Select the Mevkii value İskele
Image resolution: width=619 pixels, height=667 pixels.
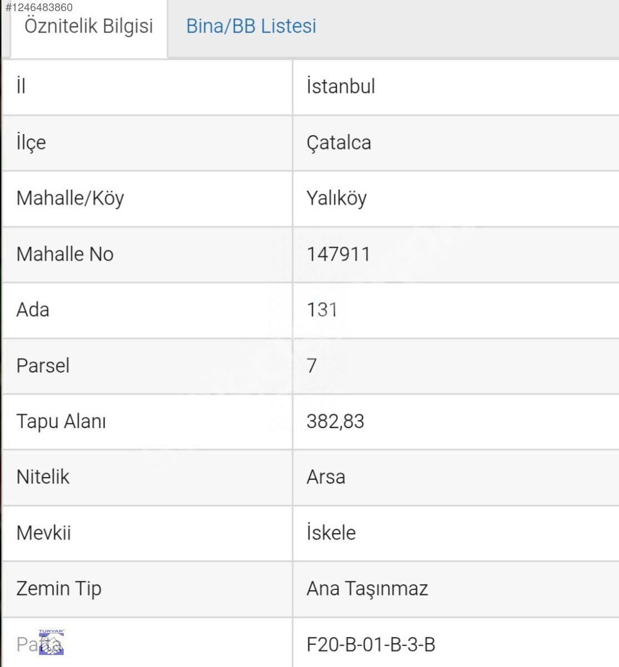pyautogui.click(x=331, y=532)
